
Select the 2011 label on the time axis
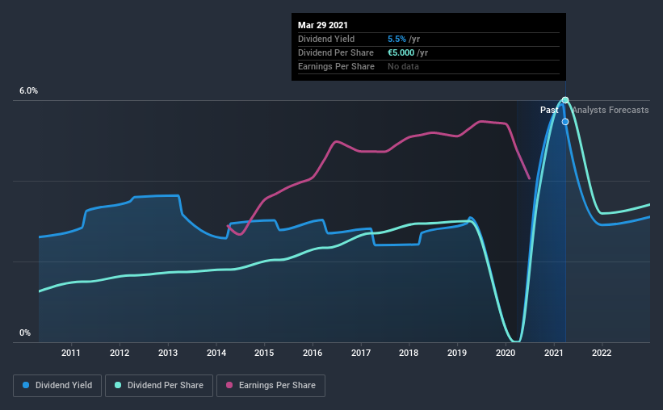71,353
